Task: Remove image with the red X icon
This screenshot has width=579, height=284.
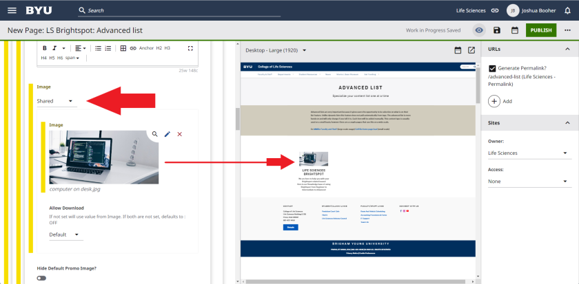Action: [180, 134]
